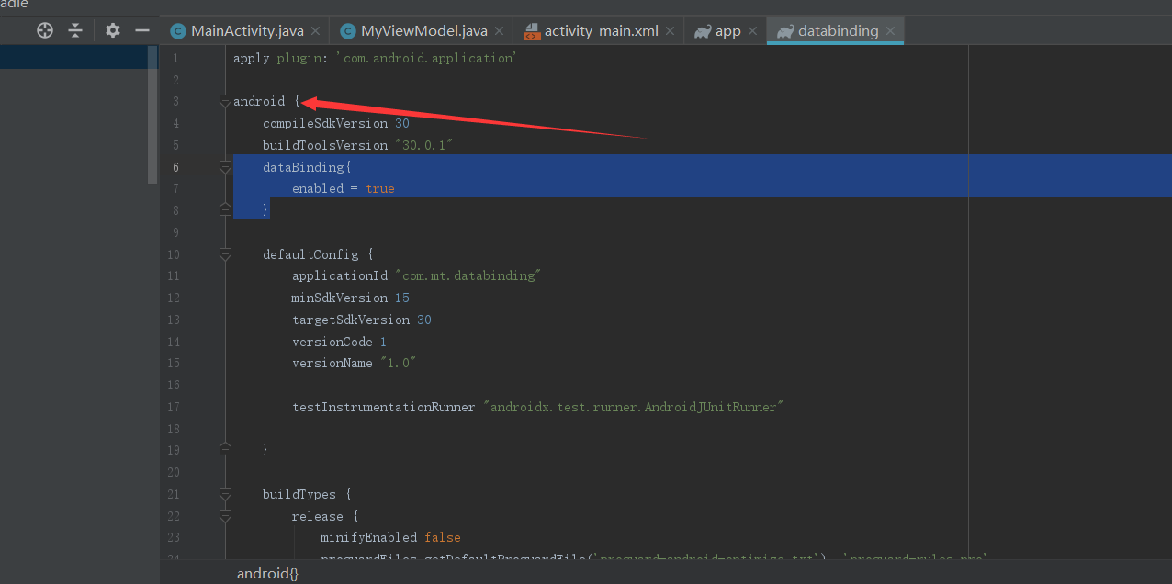The image size is (1172, 584).
Task: Click the project panel vertical scrollbar
Action: click(152, 116)
